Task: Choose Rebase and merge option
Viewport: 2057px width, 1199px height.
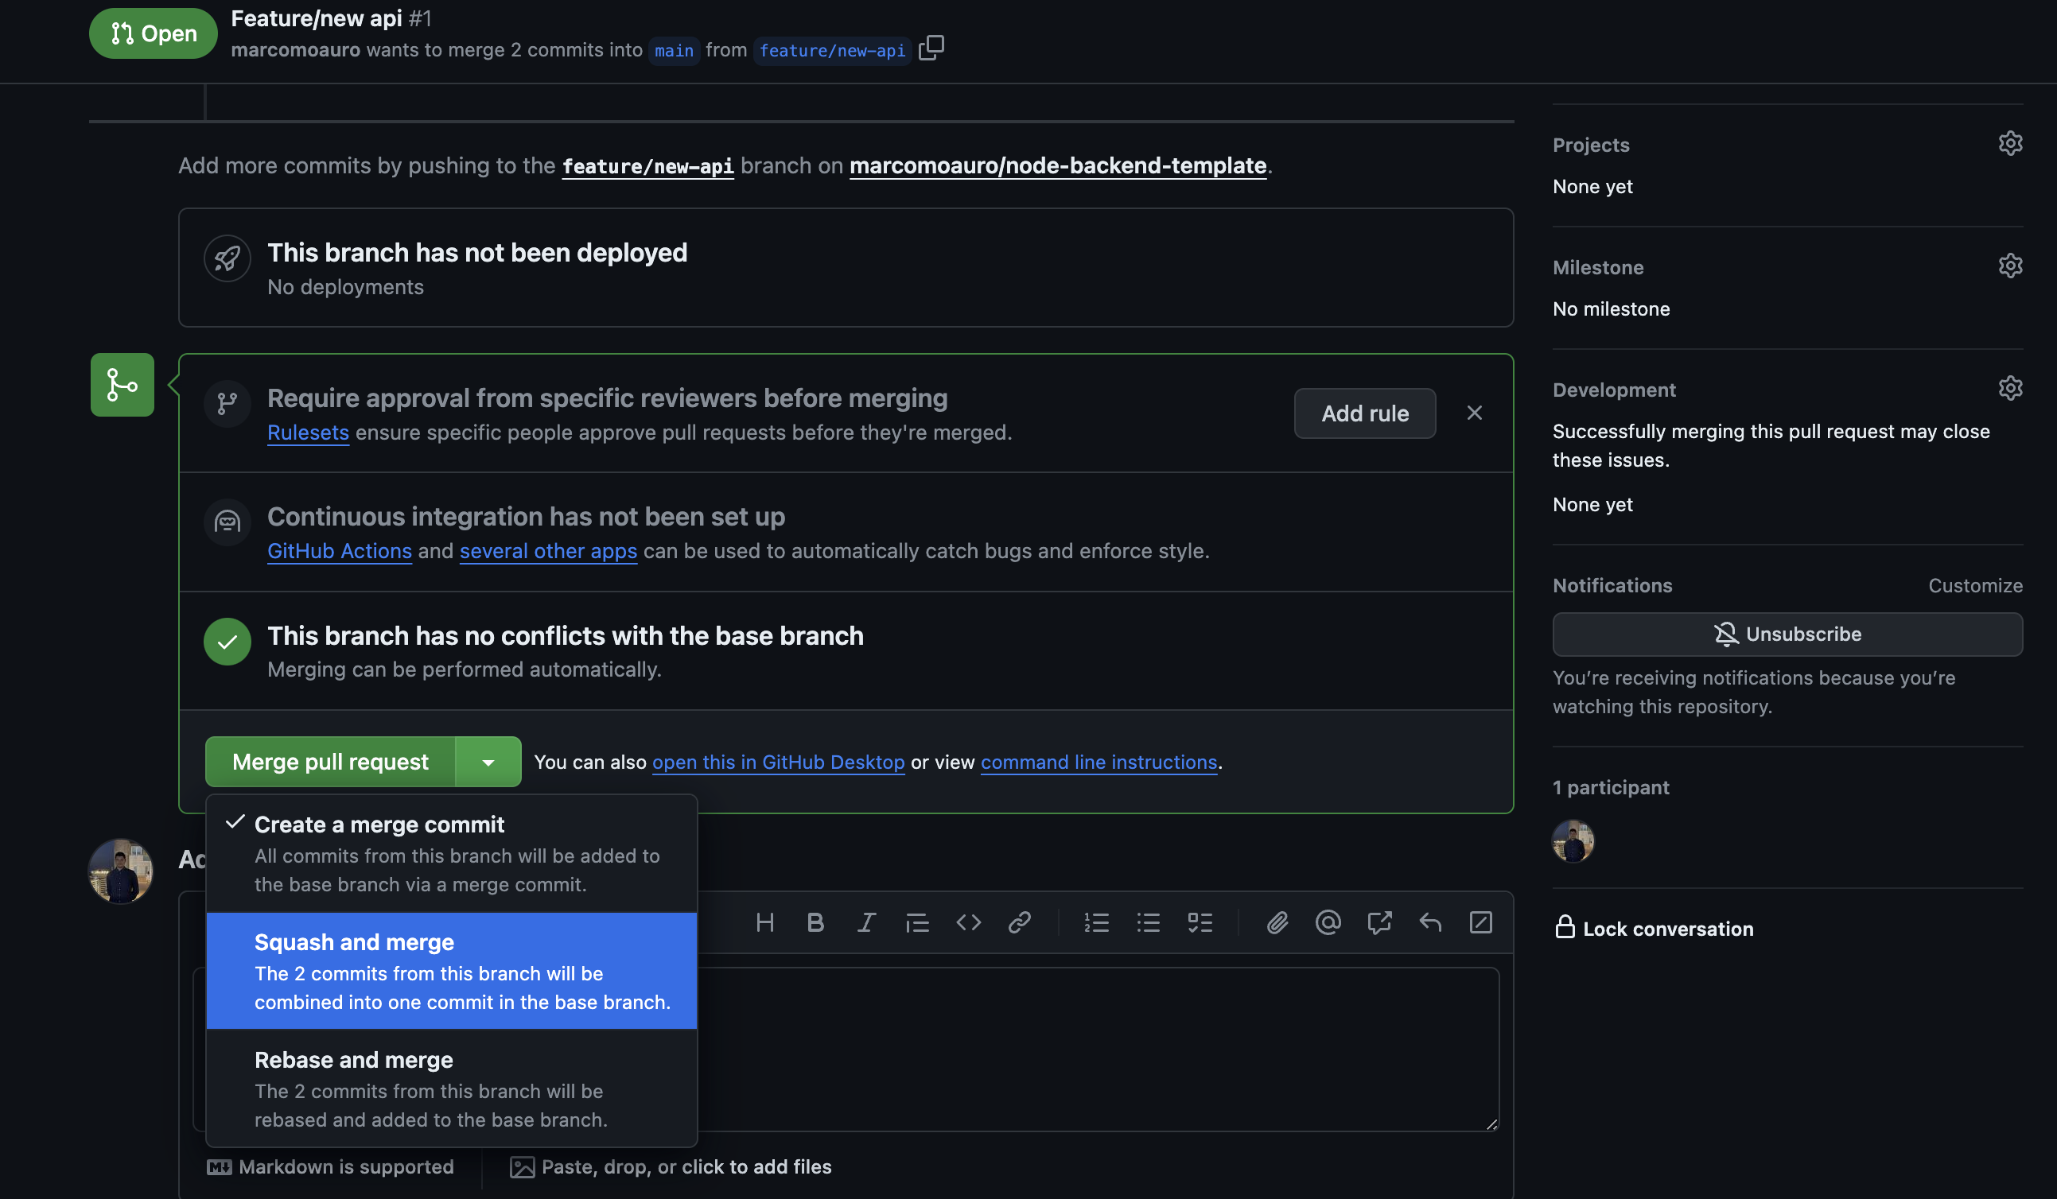Action: pos(353,1060)
